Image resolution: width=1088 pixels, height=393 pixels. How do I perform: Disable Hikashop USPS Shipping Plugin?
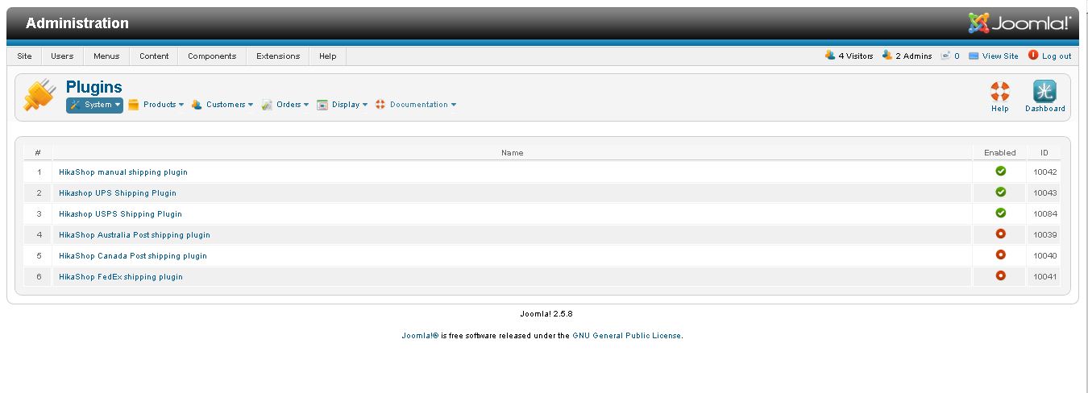click(x=1000, y=213)
